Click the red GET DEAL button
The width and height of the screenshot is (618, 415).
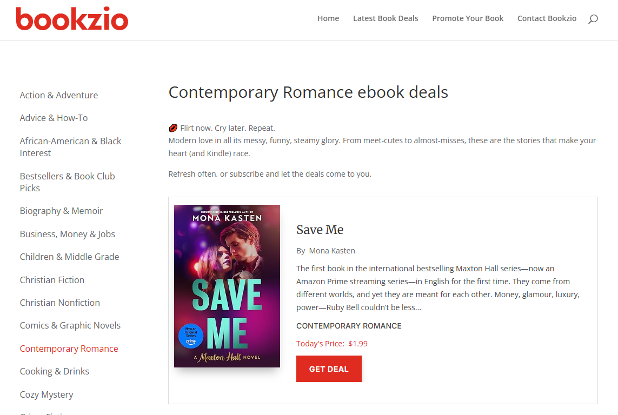(x=329, y=369)
